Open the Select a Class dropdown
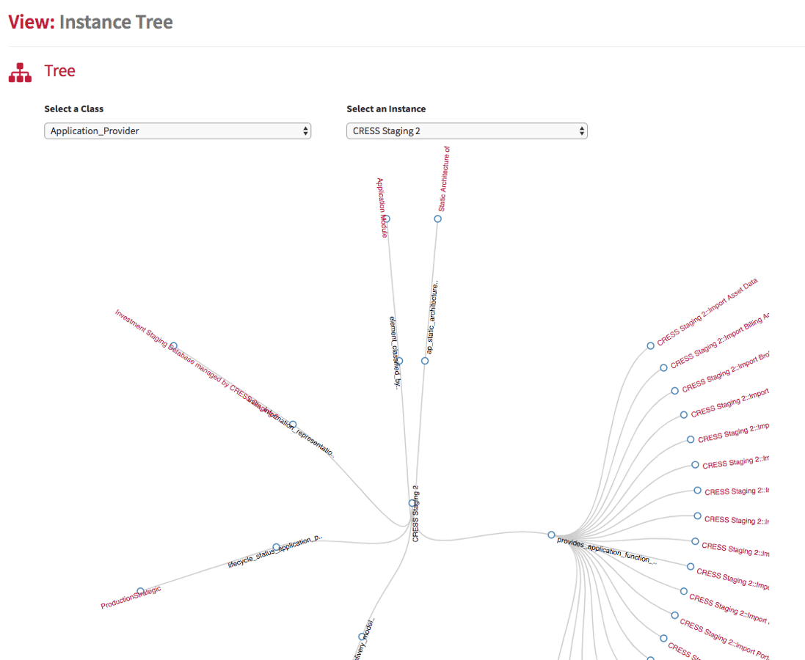The width and height of the screenshot is (805, 660). (178, 131)
